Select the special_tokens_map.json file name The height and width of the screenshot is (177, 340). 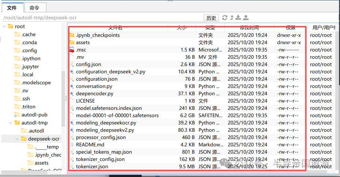pyautogui.click(x=104, y=152)
